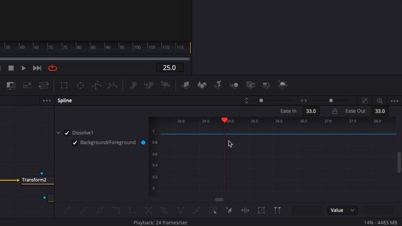Toggle the Ease In/Out spline tool
This screenshot has height=226, width=402.
pos(277,211)
